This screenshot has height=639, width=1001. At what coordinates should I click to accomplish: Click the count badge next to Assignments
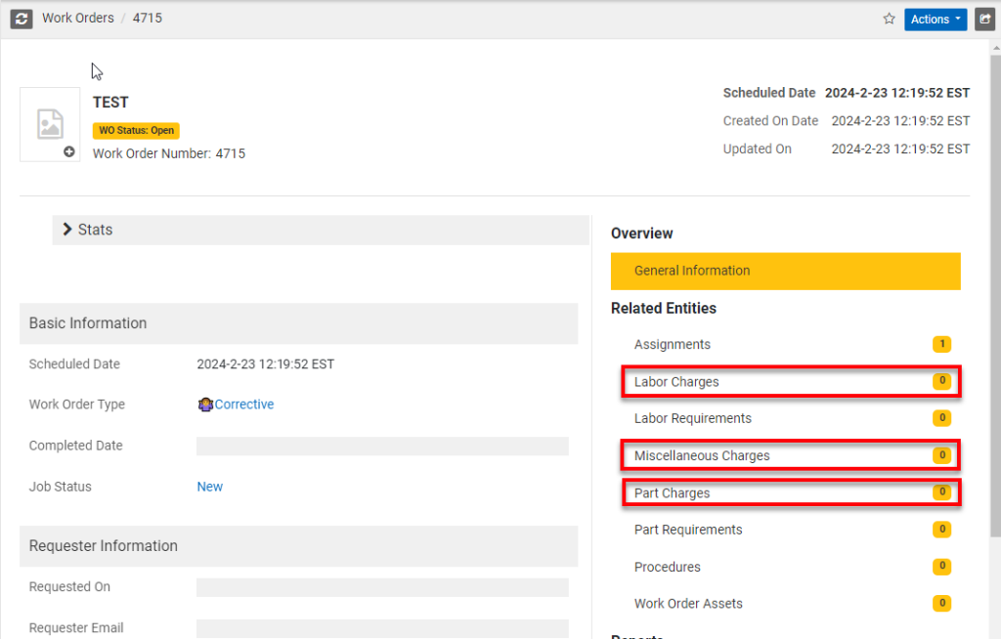(941, 344)
